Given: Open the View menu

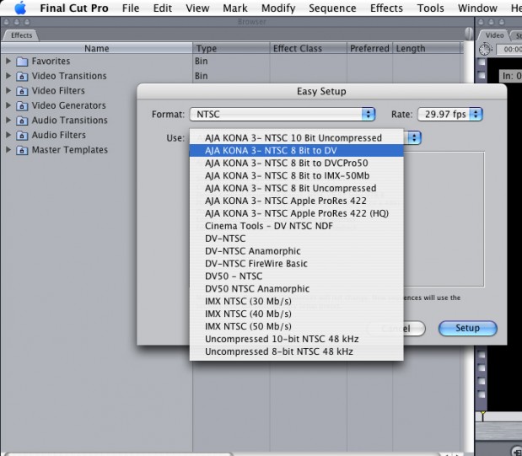Looking at the screenshot, I should coord(197,8).
